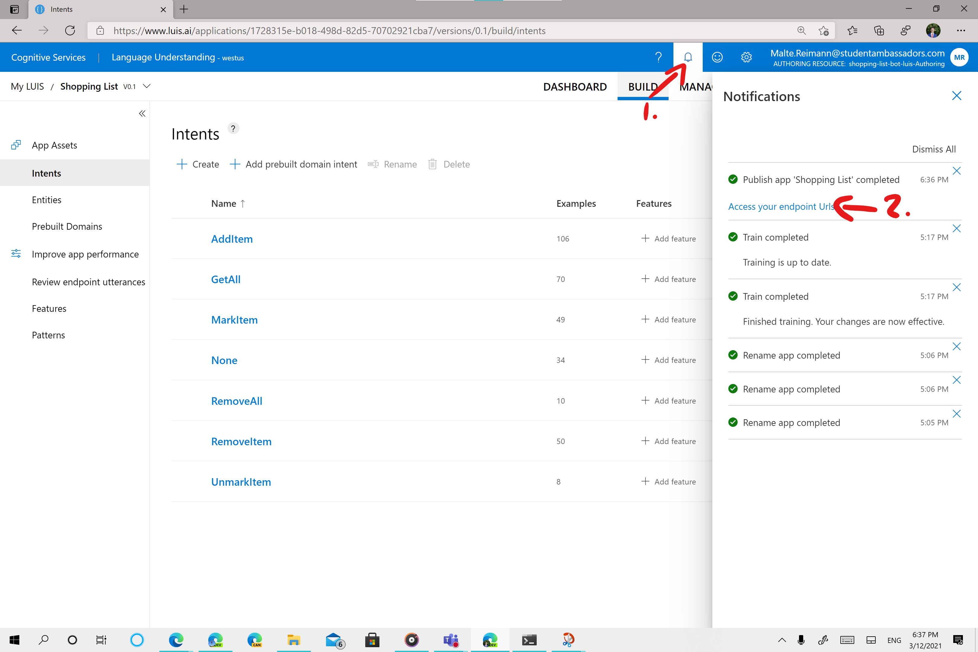
Task: Click Dismiss All notifications
Action: [x=934, y=149]
